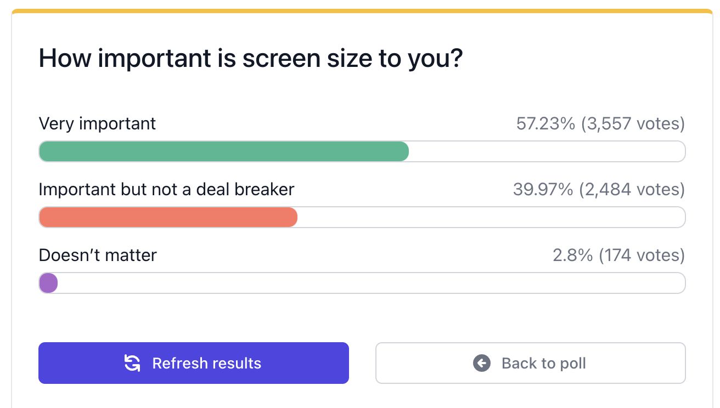Click the 57.23% percentage value
Screen dimensions: 720x408
[x=545, y=123]
